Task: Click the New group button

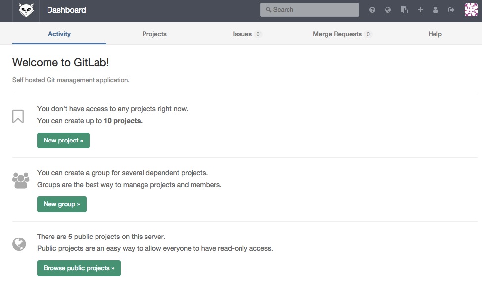Action: (x=62, y=204)
